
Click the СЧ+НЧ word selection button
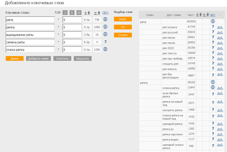(x=123, y=35)
